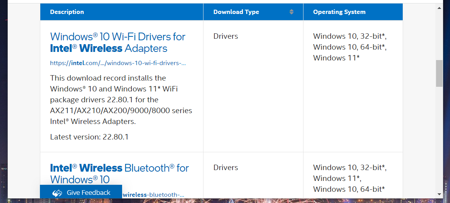Click the scrollbar up arrow

(439, 8)
